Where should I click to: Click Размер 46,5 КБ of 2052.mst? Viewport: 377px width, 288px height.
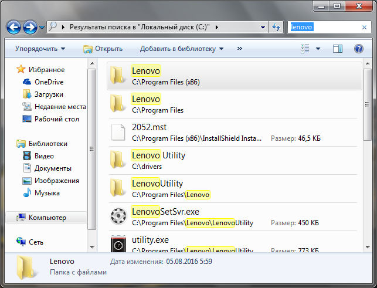(296, 138)
